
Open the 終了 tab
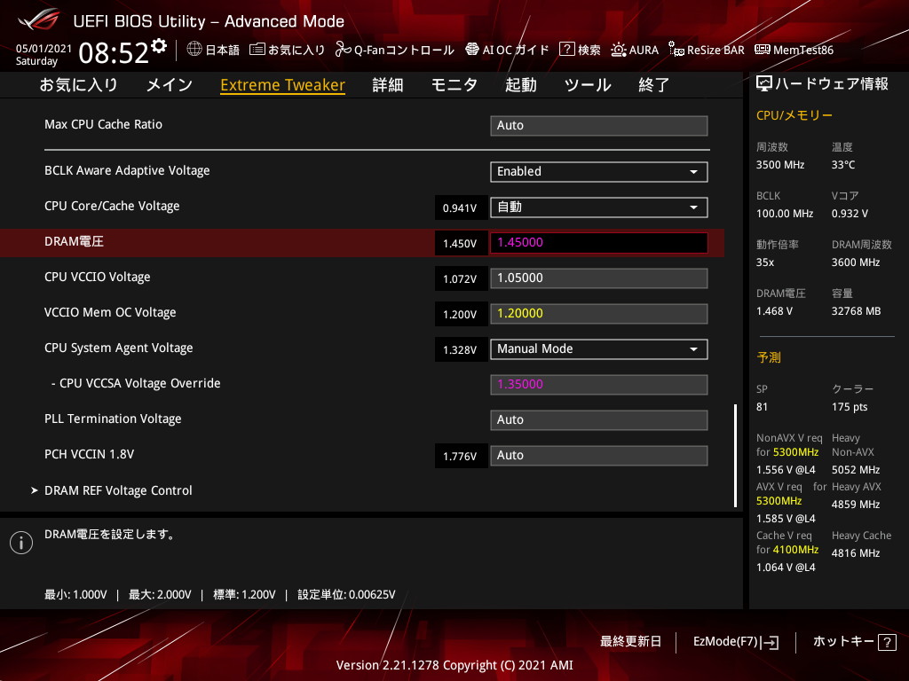pyautogui.click(x=654, y=85)
